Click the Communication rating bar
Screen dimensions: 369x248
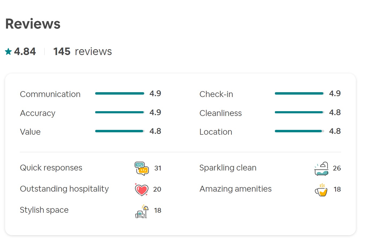pyautogui.click(x=120, y=94)
